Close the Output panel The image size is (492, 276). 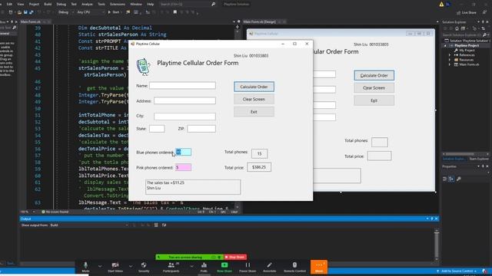[x=436, y=219]
